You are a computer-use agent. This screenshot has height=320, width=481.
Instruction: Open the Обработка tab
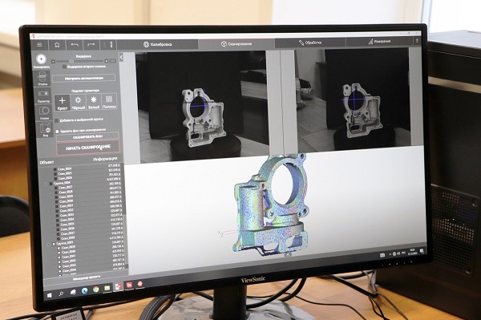pyautogui.click(x=310, y=43)
